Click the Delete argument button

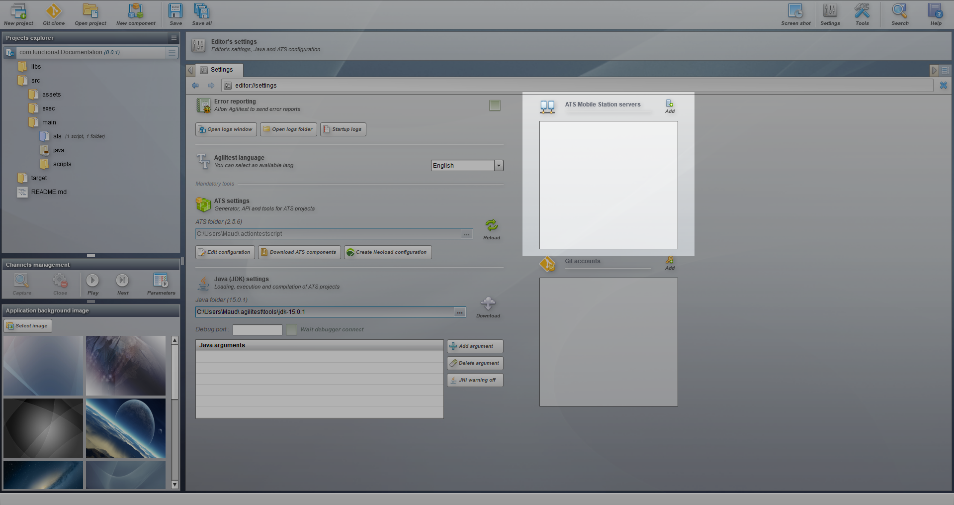(x=475, y=363)
